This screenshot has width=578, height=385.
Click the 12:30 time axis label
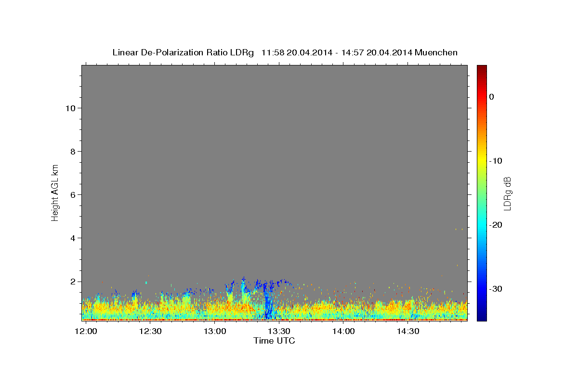[x=150, y=331]
